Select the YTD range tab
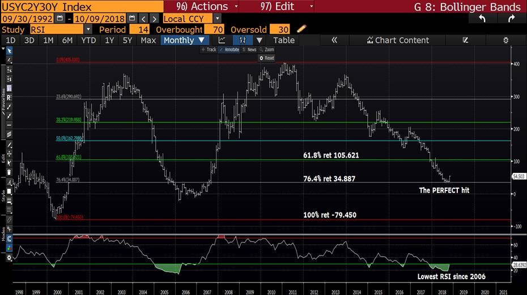Viewport: 527px width, 295px height. [89, 40]
